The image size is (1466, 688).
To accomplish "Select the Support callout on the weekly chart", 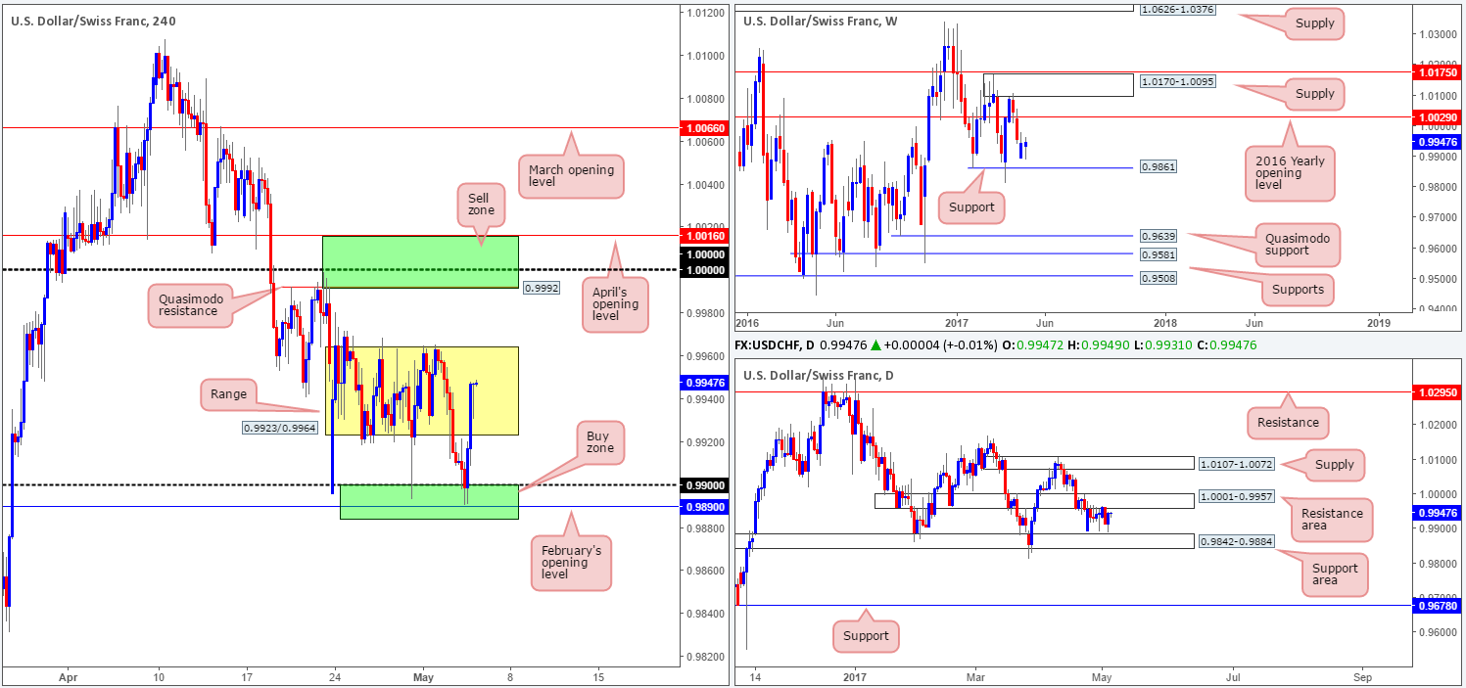I will tap(969, 206).
